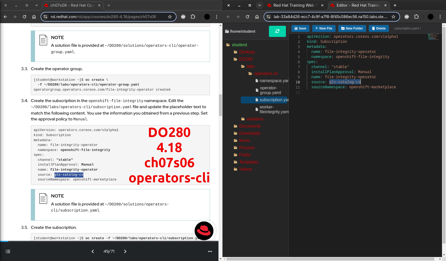Expand the Videos folder

[x=243, y=169]
